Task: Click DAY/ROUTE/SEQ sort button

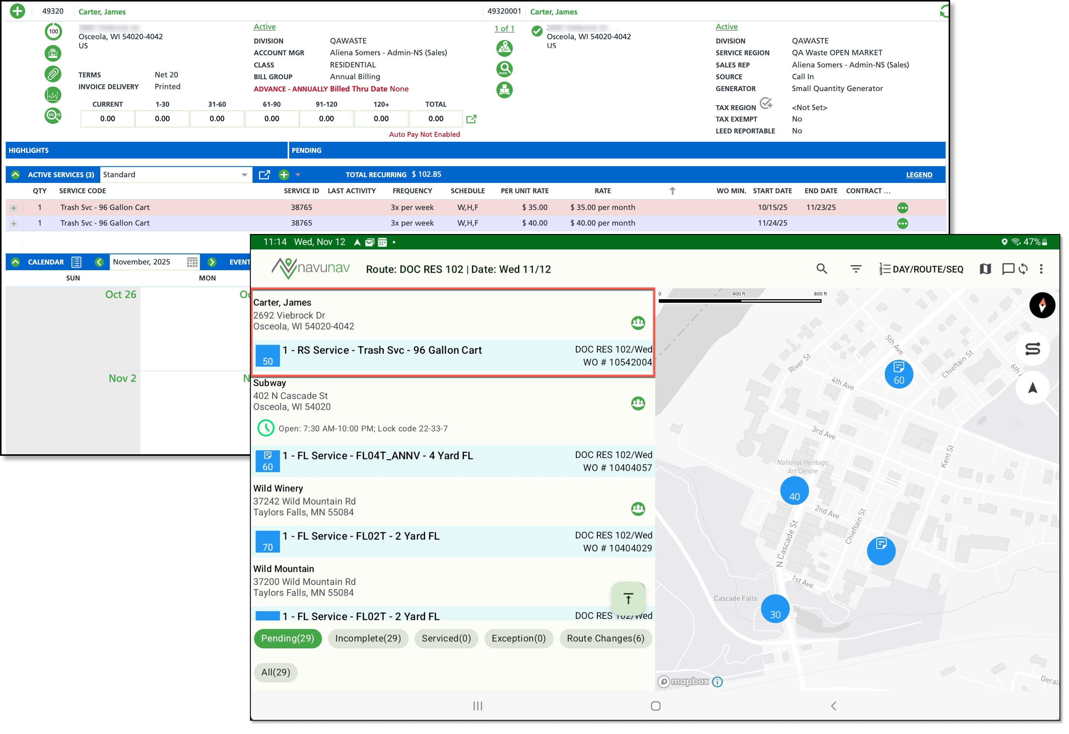Action: (x=921, y=269)
